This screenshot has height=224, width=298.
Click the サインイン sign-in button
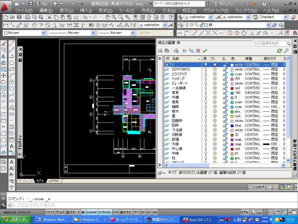point(223,3)
